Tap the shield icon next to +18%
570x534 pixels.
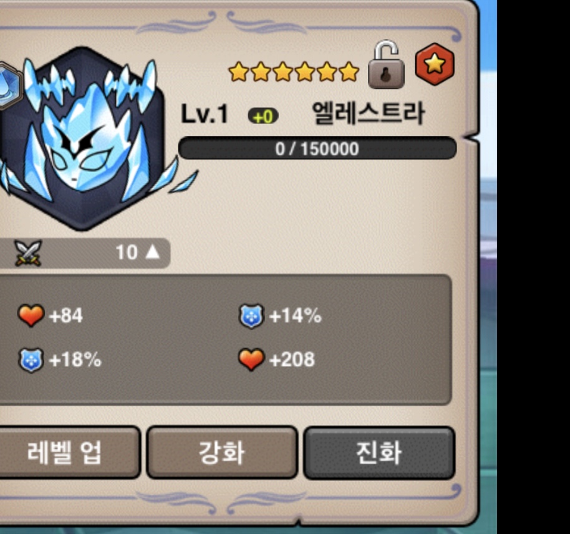click(x=31, y=360)
